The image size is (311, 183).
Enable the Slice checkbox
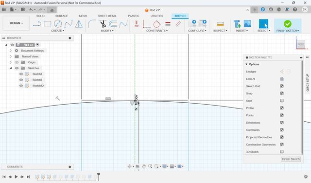click(282, 101)
